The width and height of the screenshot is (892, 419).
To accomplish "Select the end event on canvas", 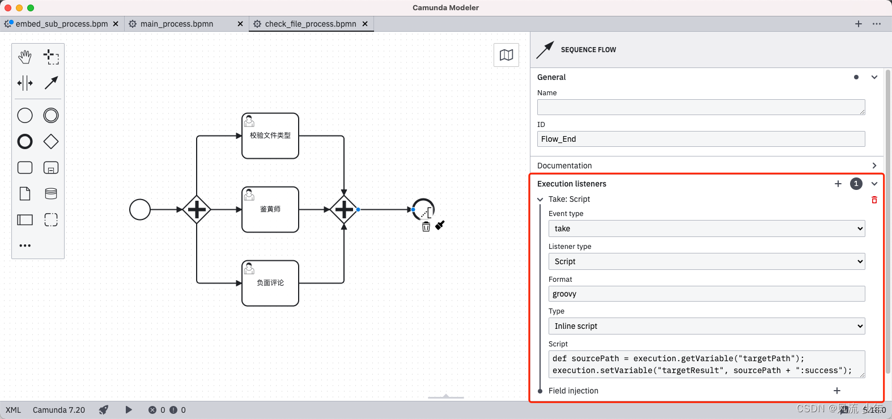I will pos(423,210).
